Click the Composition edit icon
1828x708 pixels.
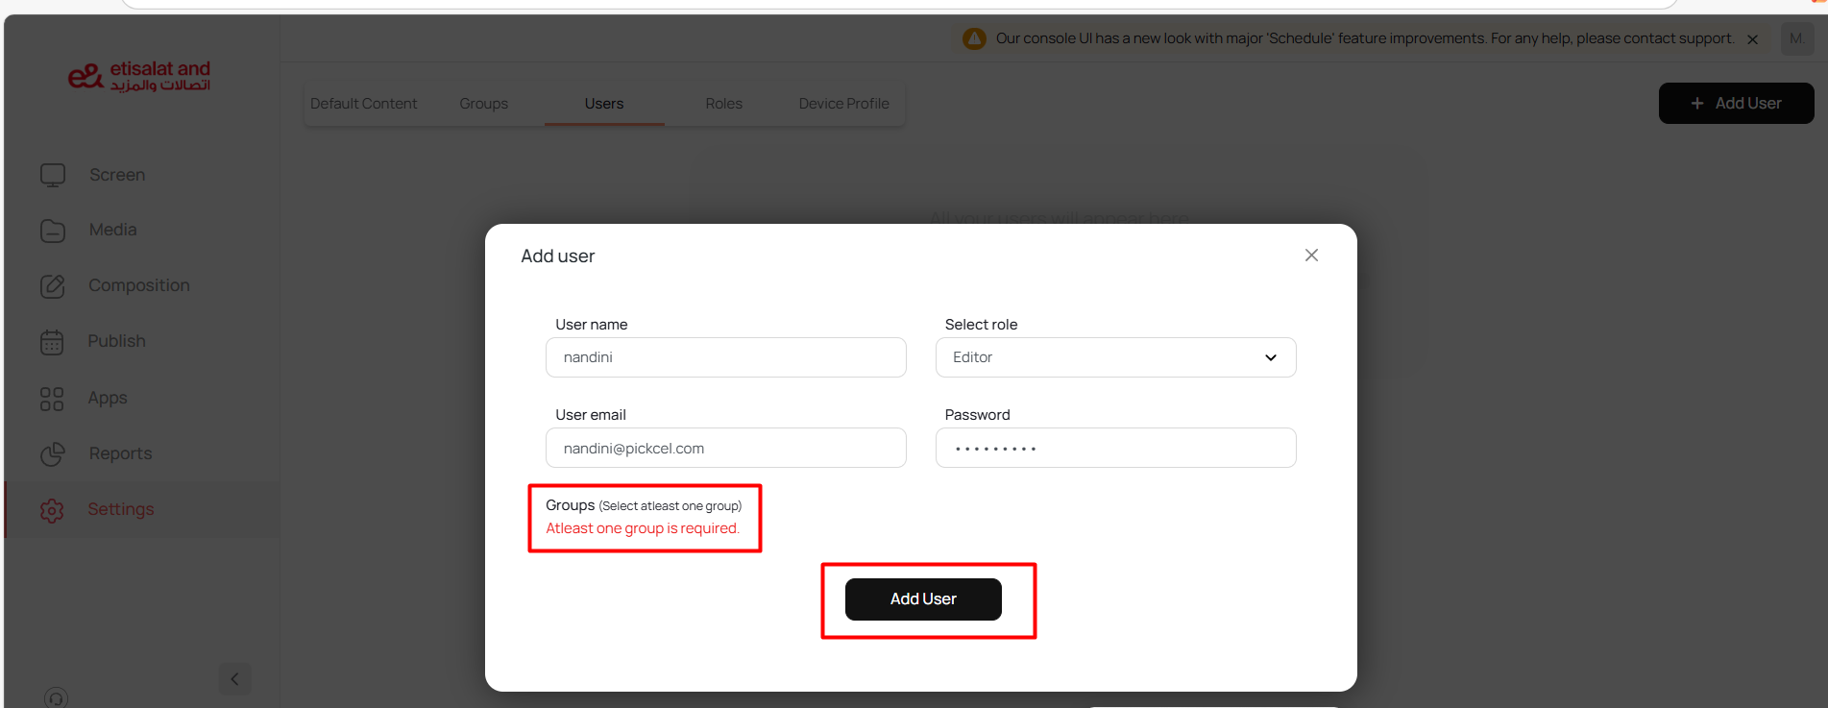[53, 286]
